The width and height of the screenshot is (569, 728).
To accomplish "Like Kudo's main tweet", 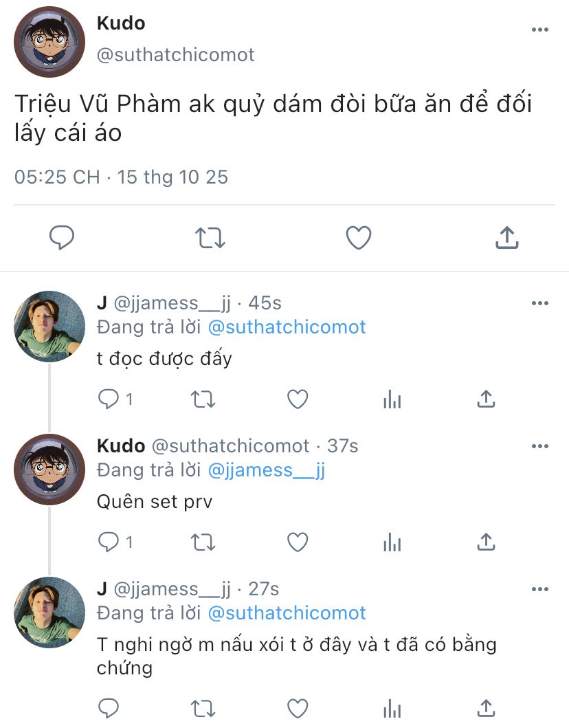I will point(358,238).
